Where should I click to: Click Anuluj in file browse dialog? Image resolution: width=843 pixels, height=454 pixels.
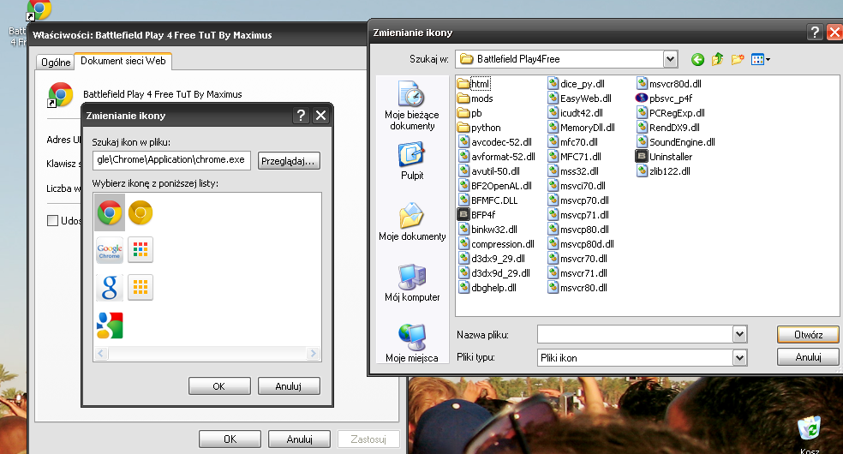(x=808, y=356)
